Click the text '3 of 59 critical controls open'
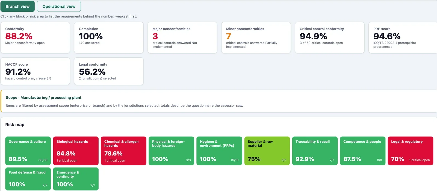437x191 pixels. click(x=321, y=43)
